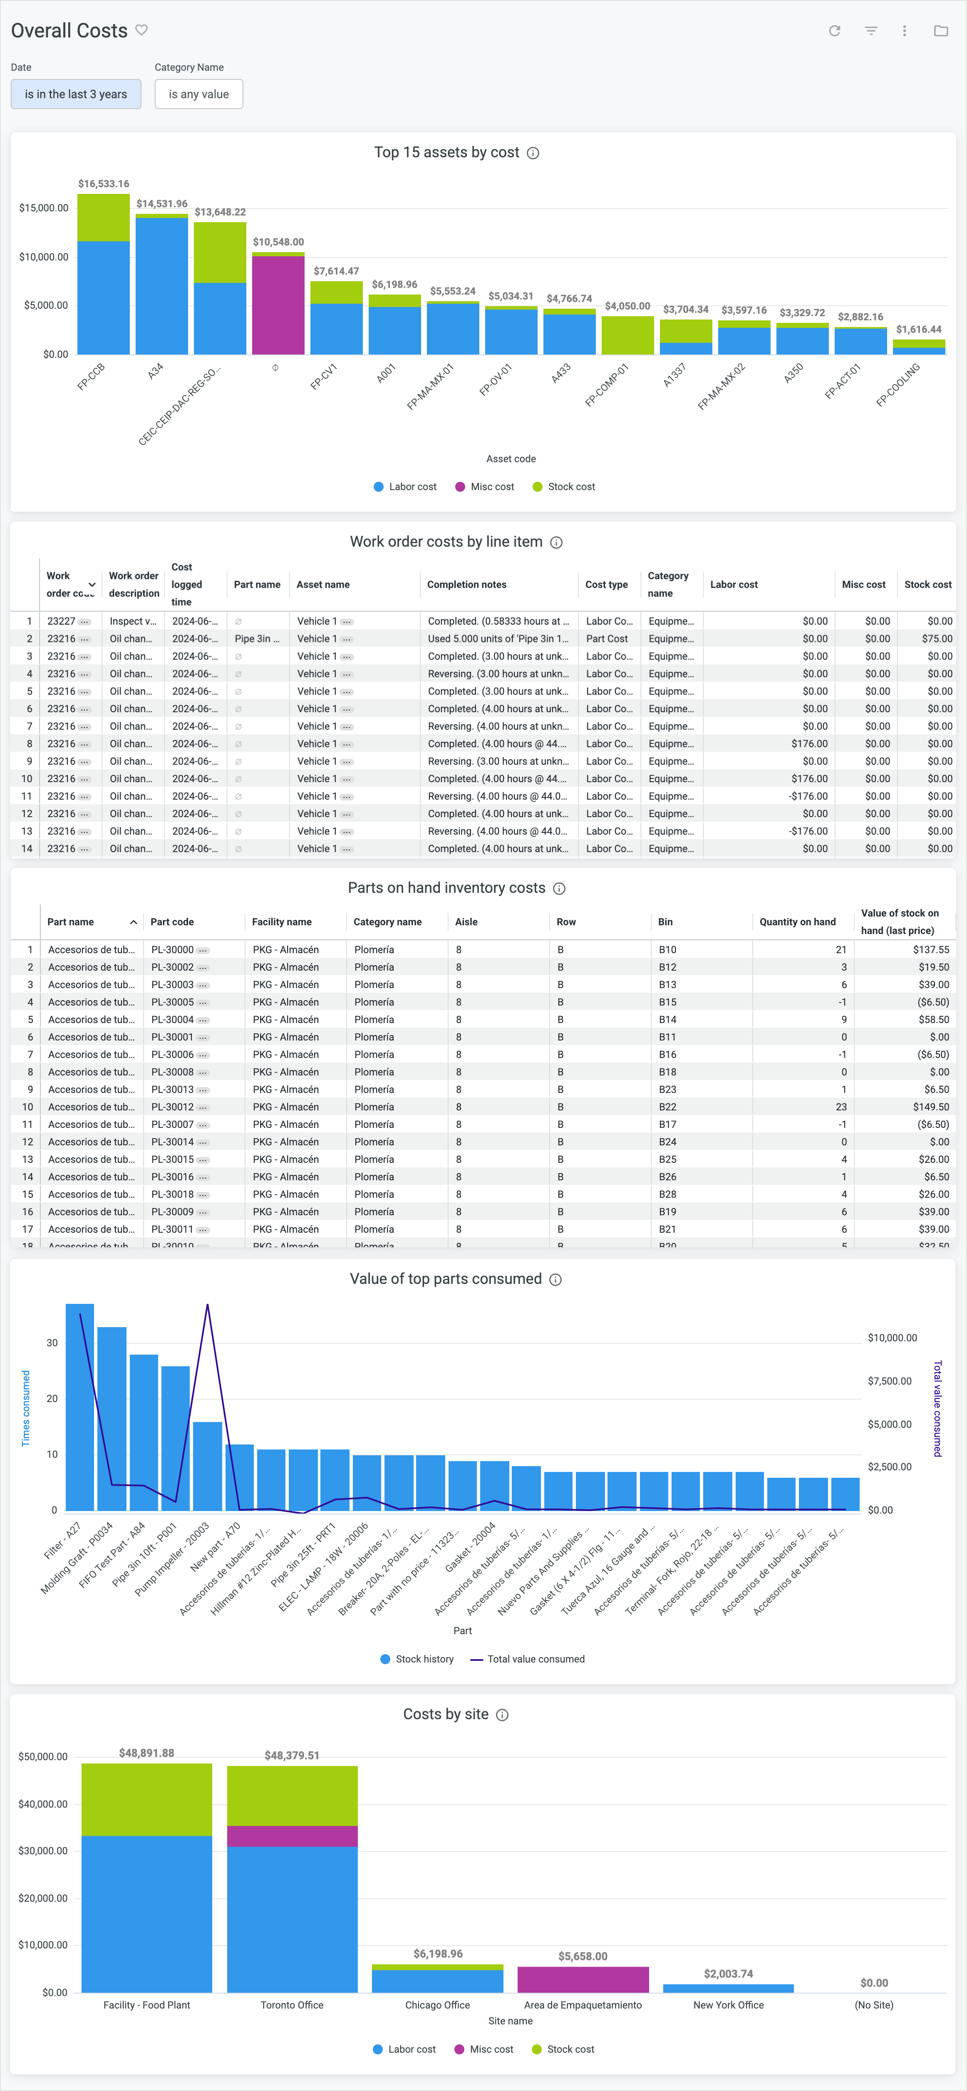Reload dashboard data with refresh icon

click(x=834, y=31)
